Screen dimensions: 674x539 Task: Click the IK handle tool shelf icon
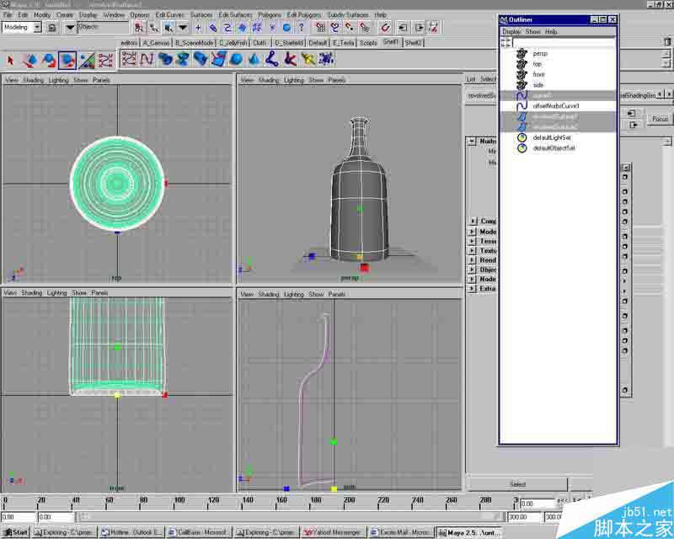[290, 59]
